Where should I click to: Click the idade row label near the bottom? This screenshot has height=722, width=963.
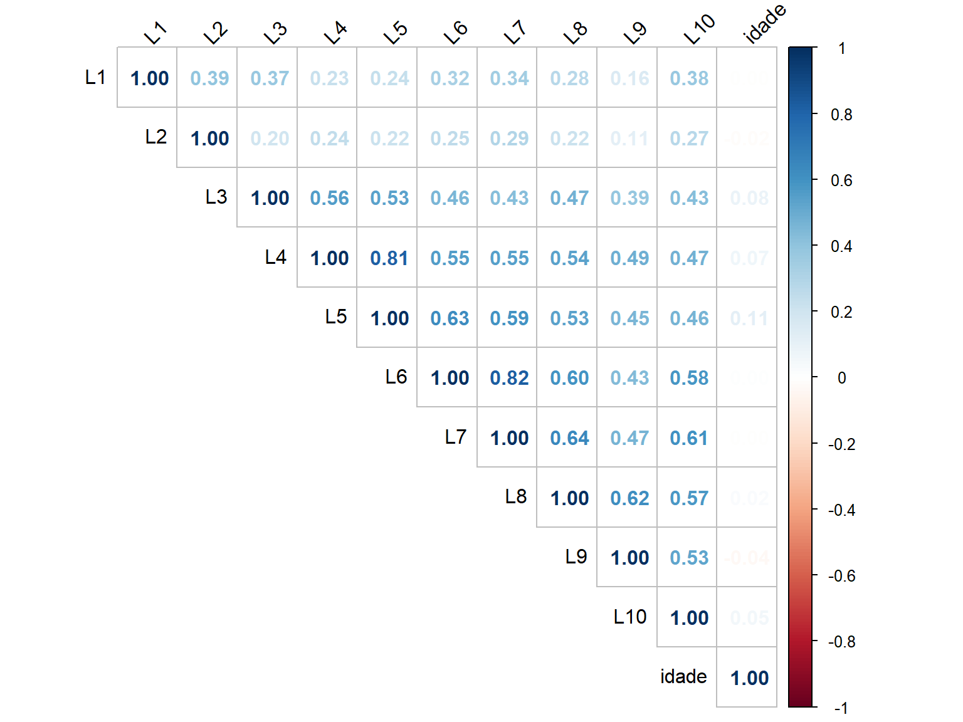pyautogui.click(x=683, y=677)
